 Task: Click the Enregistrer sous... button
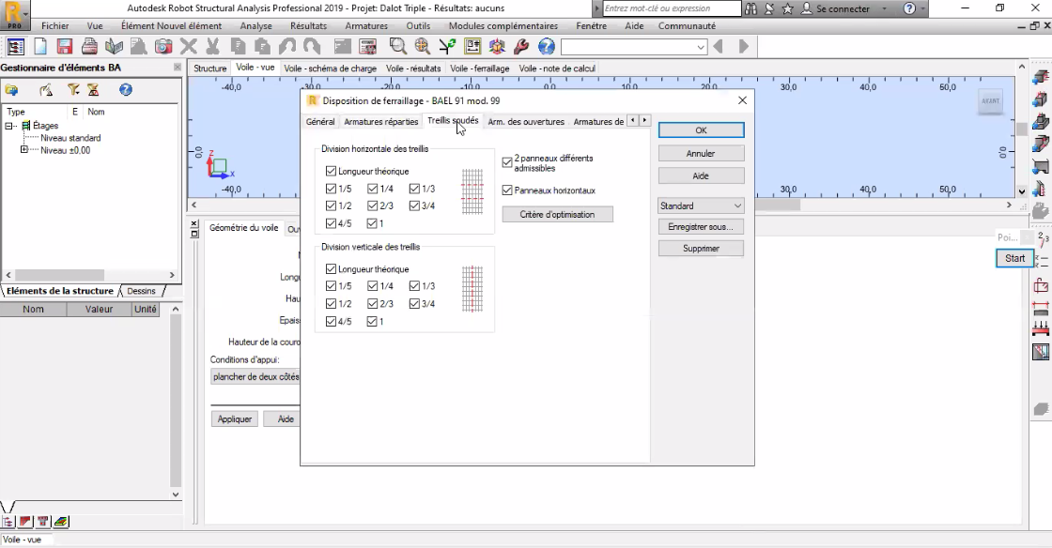pos(701,226)
